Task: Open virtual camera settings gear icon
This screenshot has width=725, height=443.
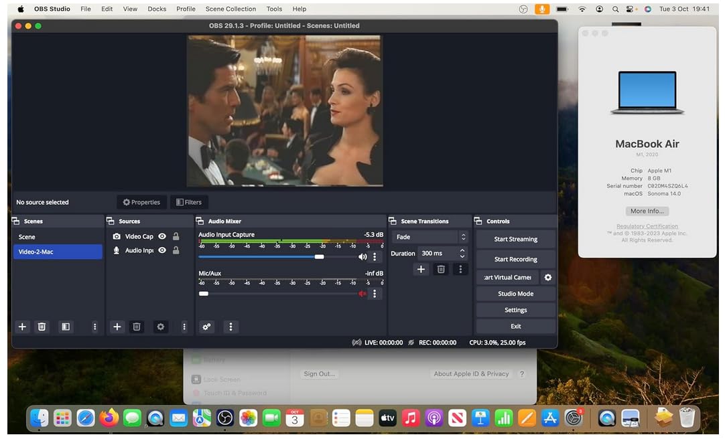Action: [548, 277]
